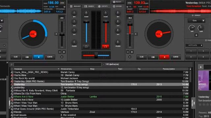211x118 pixels.
Task: Toggle left deck headphone cue
Action: pos(86,47)
